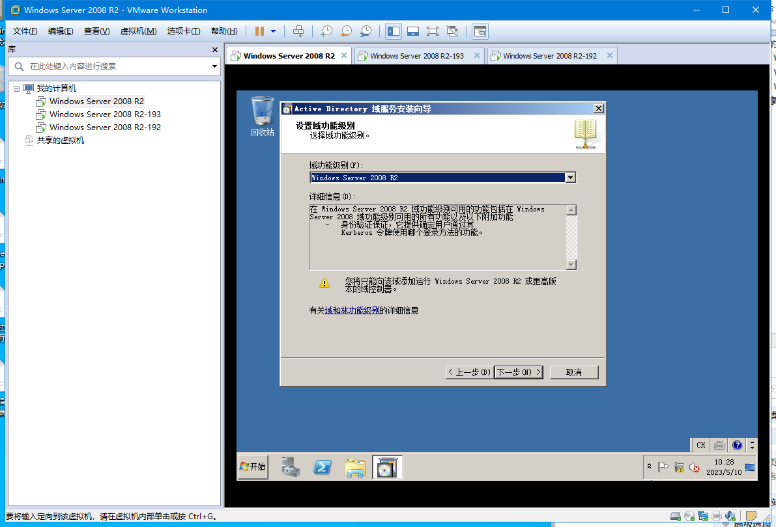The width and height of the screenshot is (776, 527).
Task: Send Ctrl+Alt+Del to the virtual machine
Action: 298,31
